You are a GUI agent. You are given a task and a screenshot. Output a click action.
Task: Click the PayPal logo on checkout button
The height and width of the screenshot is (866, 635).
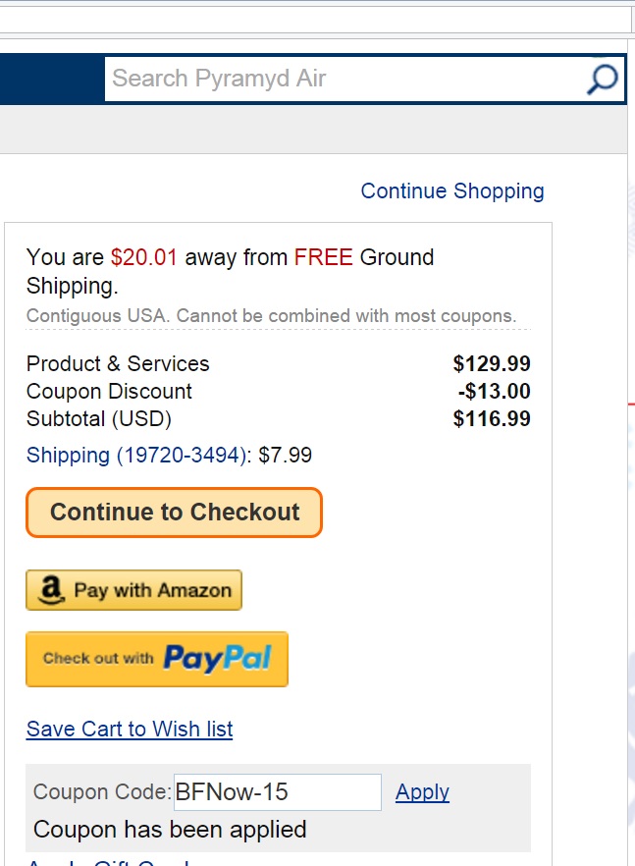pos(217,658)
